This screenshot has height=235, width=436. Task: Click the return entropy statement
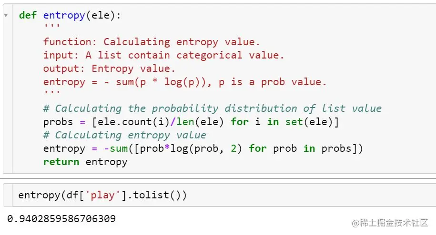click(85, 162)
